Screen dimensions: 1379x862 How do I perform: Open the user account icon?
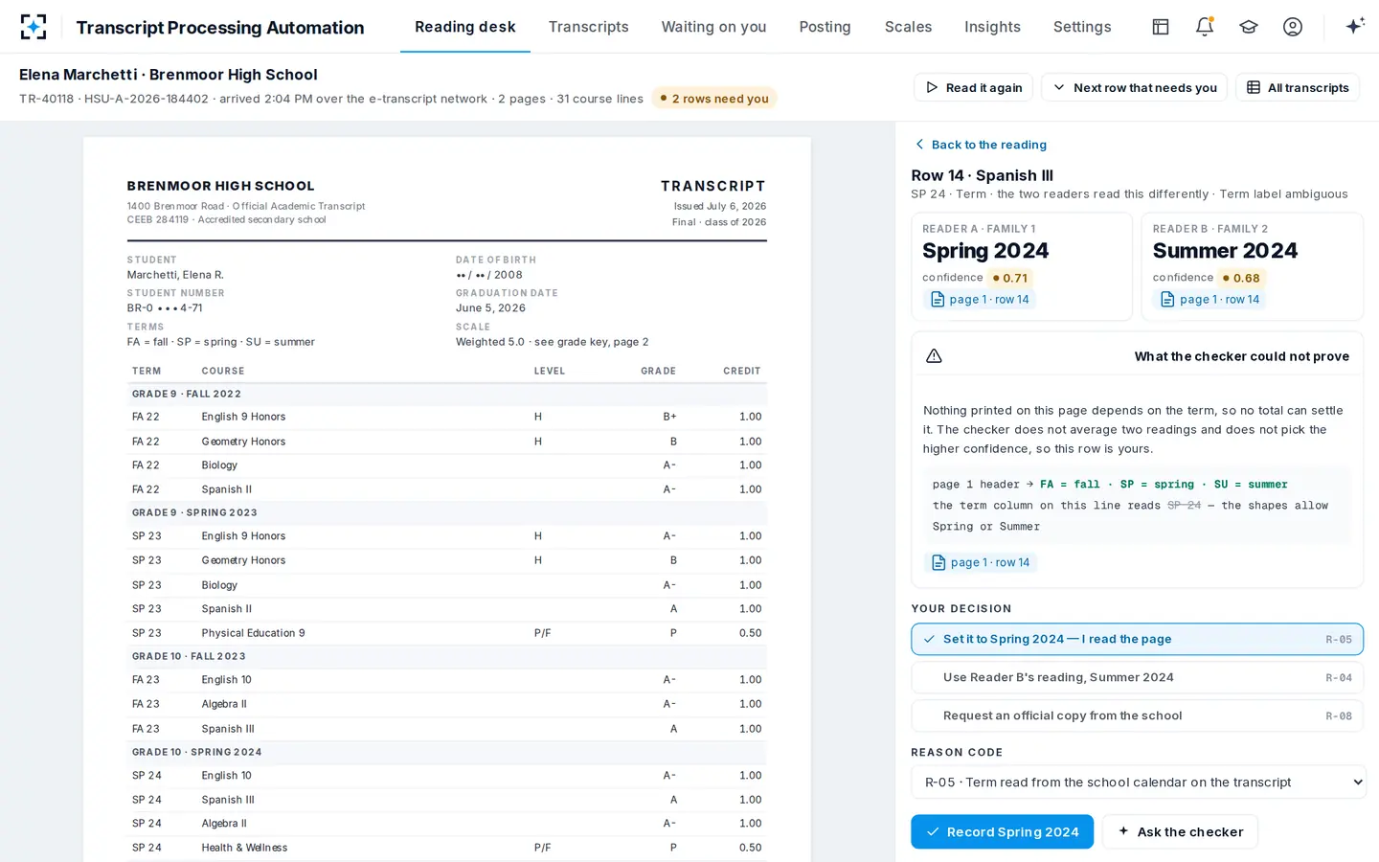tap(1293, 27)
